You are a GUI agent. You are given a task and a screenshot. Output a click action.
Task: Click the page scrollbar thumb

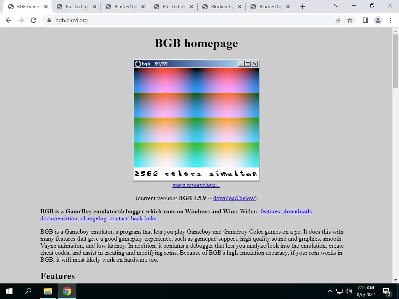click(395, 61)
